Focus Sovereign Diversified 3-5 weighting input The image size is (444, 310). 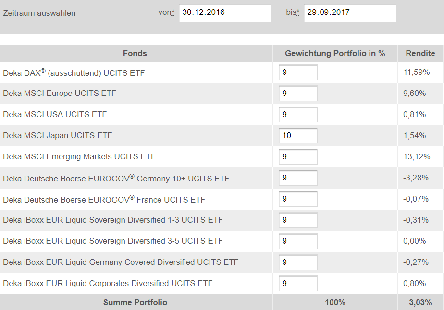298,241
